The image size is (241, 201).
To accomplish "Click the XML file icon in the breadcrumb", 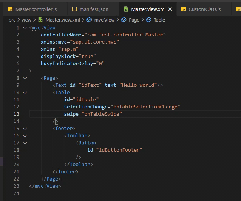I will click(x=40, y=20).
